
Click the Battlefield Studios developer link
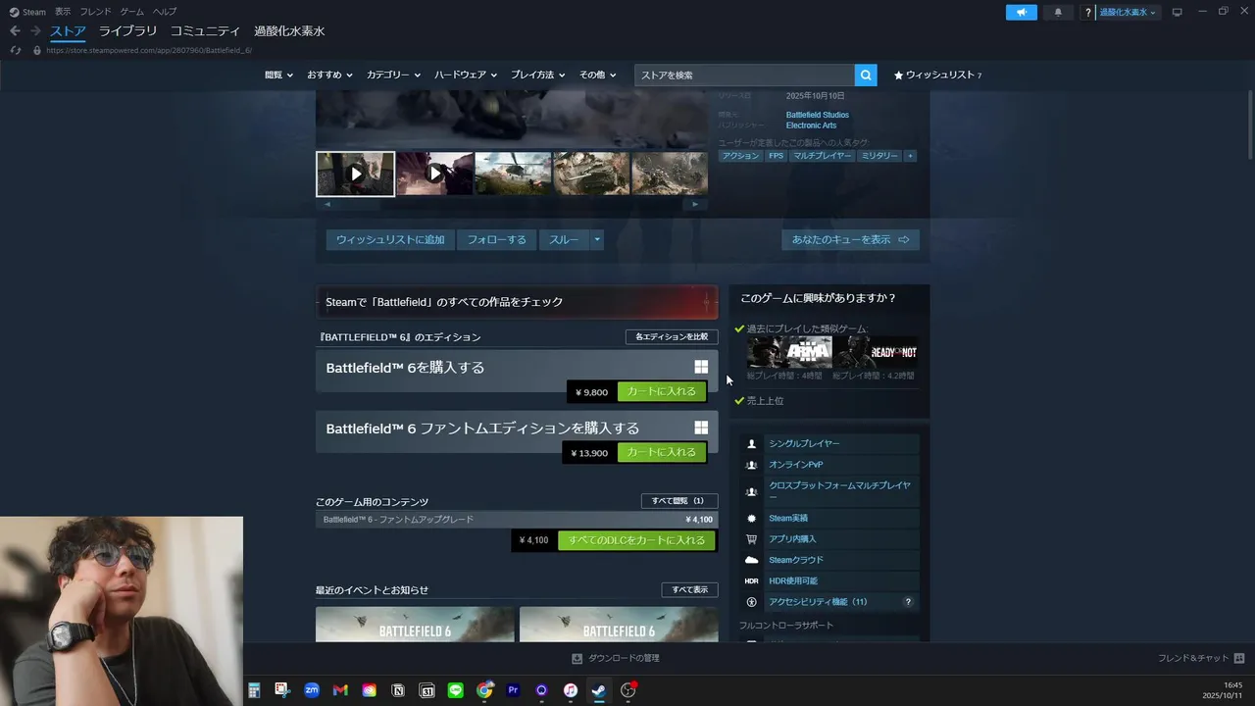click(818, 115)
